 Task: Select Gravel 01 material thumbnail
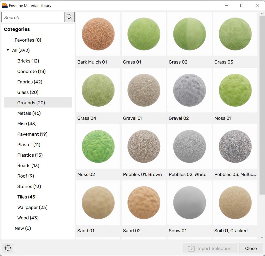click(144, 90)
